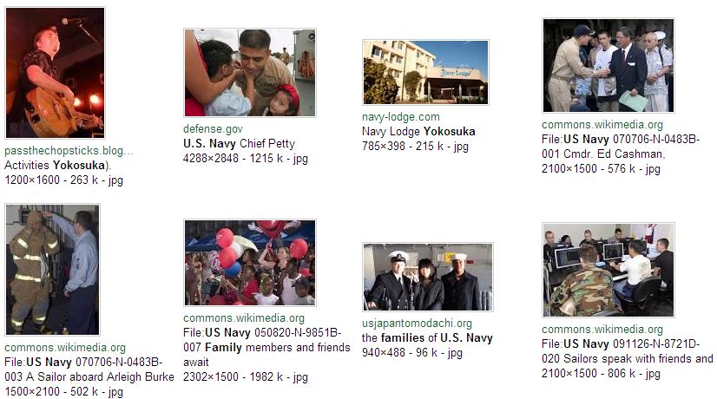Open the crowd with red balloons thumbnail
The width and height of the screenshot is (717, 399).
[250, 263]
